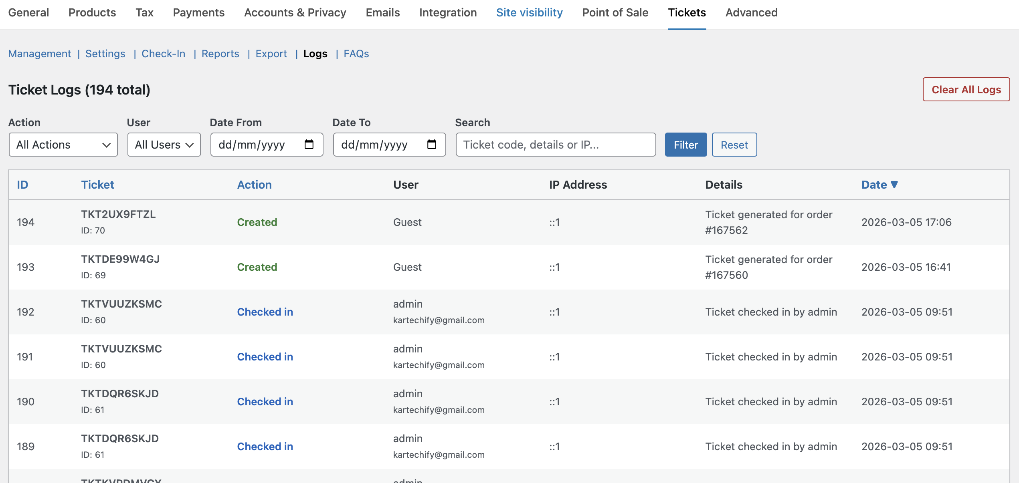Click order #167560 details text
1019x483 pixels.
(x=769, y=267)
